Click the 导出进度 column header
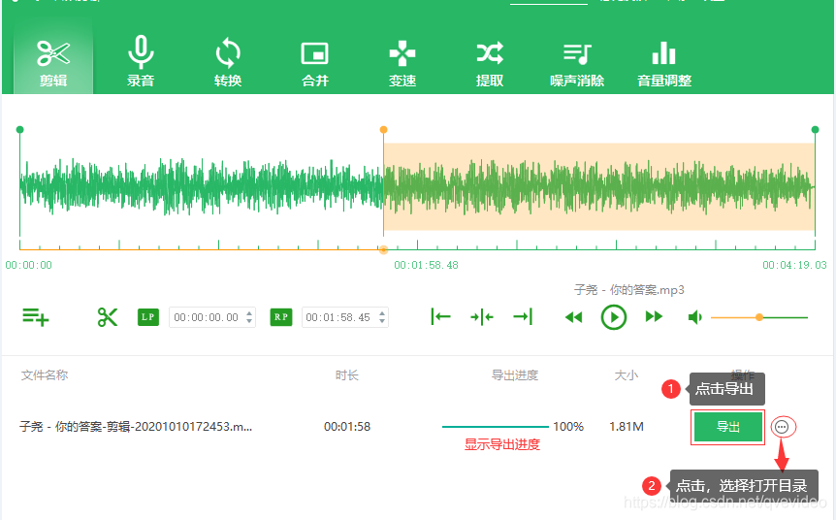 [515, 374]
